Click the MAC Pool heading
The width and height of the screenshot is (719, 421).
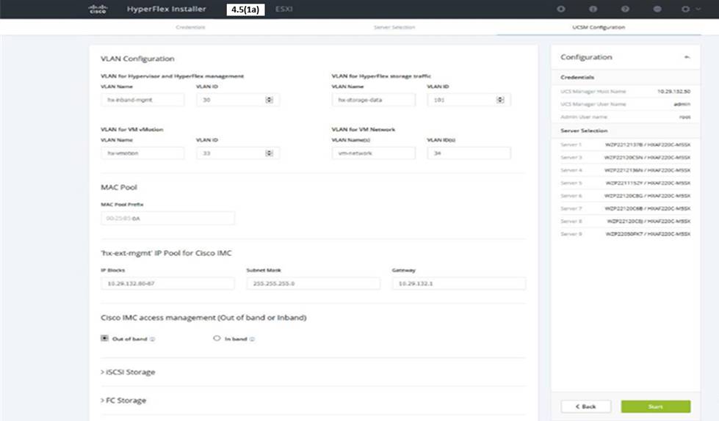pos(119,187)
